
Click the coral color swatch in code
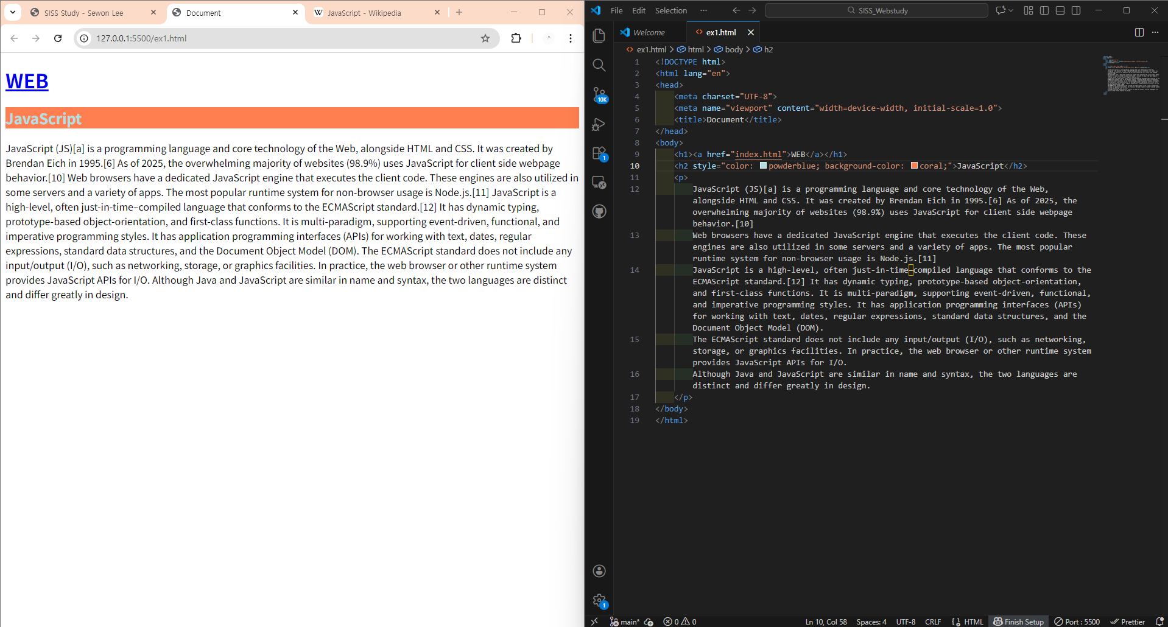point(914,166)
